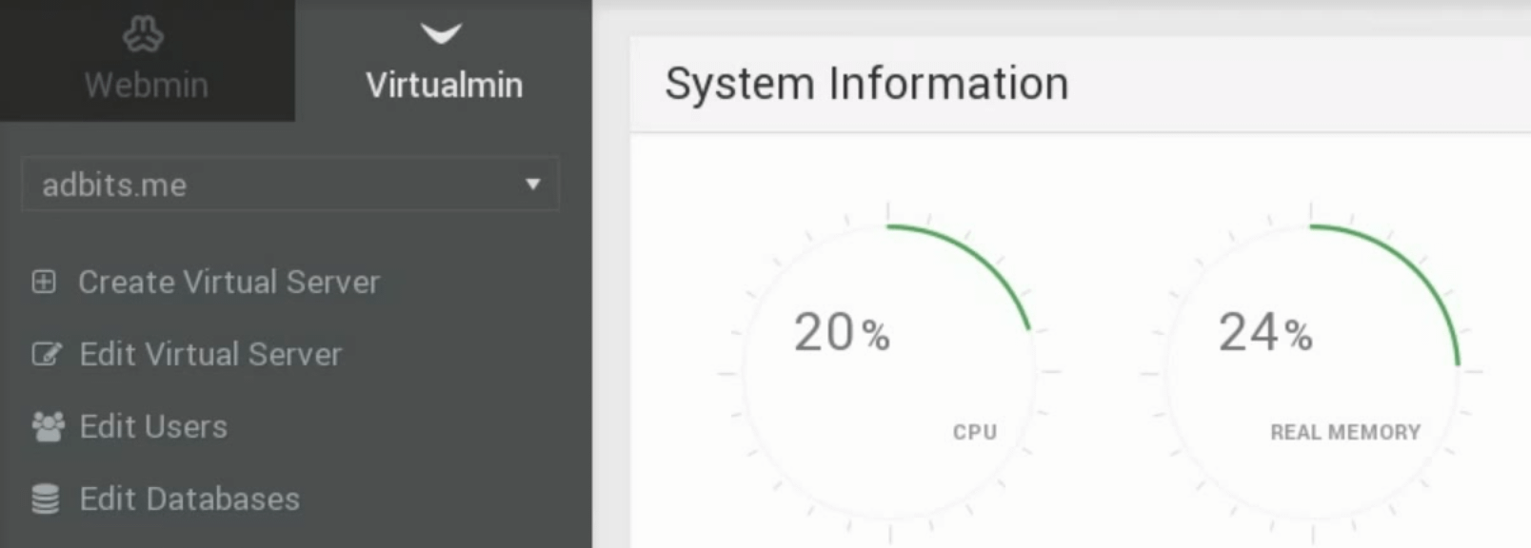Open the Edit Virtual Server link

[210, 355]
